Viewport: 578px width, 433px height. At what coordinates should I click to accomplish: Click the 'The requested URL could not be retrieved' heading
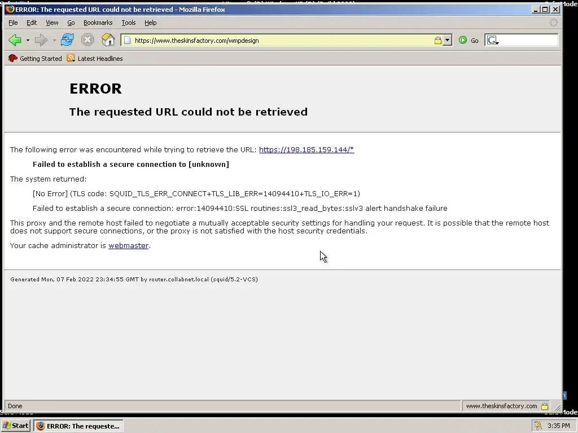coord(189,112)
